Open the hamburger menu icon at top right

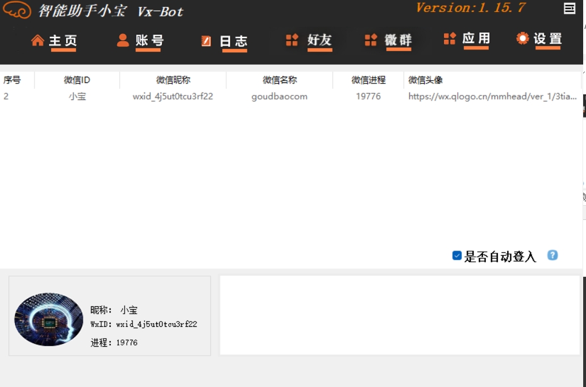coord(569,8)
